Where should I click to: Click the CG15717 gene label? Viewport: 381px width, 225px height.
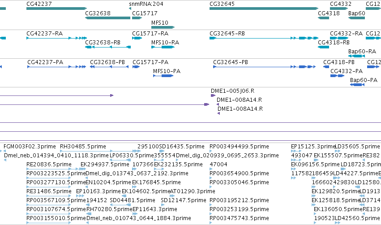coord(145,13)
